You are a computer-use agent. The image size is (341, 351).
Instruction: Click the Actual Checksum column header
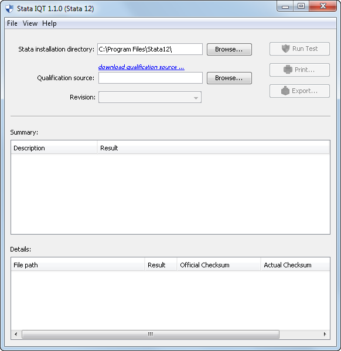coord(295,265)
